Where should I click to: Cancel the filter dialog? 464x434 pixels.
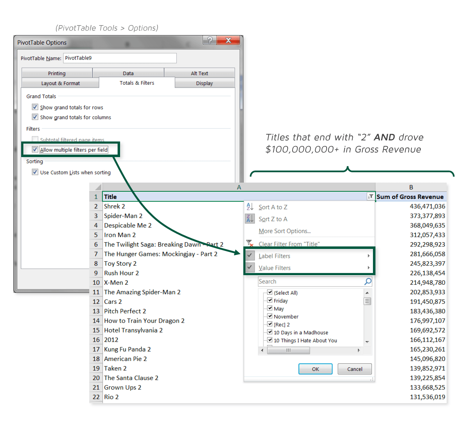(354, 369)
